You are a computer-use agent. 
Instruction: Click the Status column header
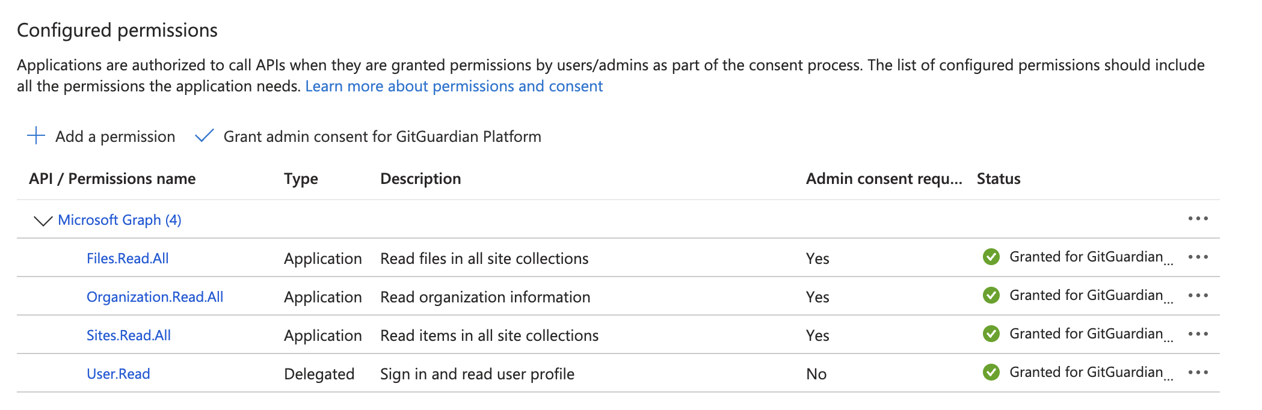(999, 179)
